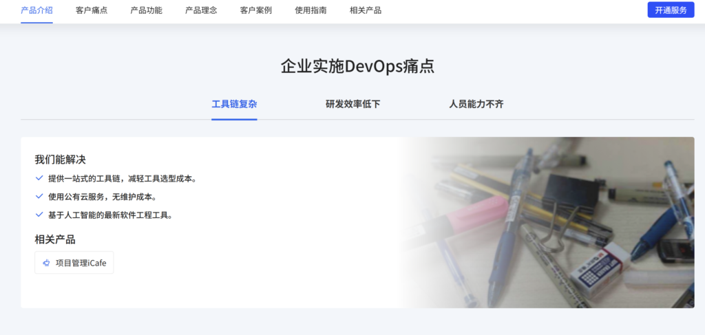Switch to the 使用指南 tab
Image resolution: width=705 pixels, height=335 pixels.
tap(311, 10)
